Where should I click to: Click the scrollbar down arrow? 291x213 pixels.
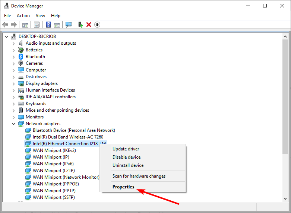285,199
